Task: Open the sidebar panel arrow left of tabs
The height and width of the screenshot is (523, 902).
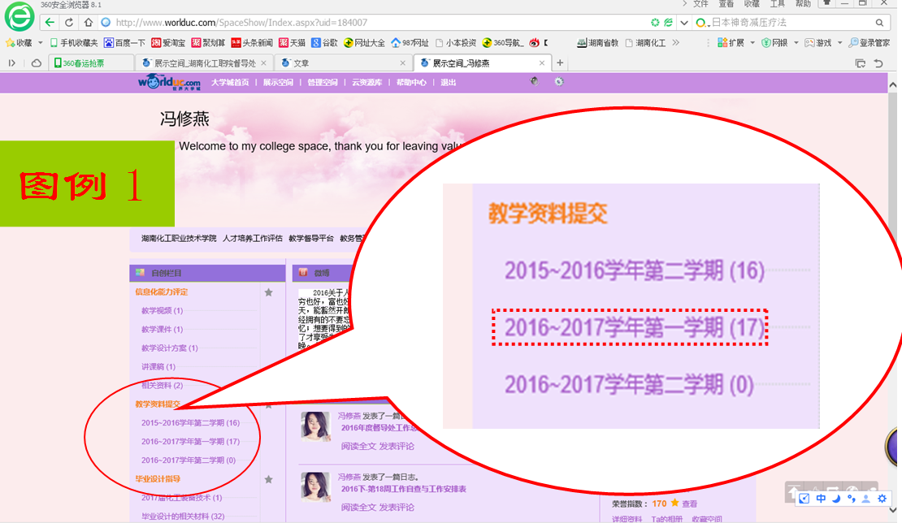Action: [x=11, y=63]
